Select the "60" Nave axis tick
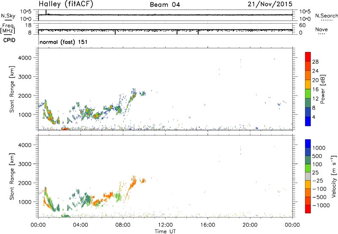The height and width of the screenshot is (234, 338). (x=303, y=25)
